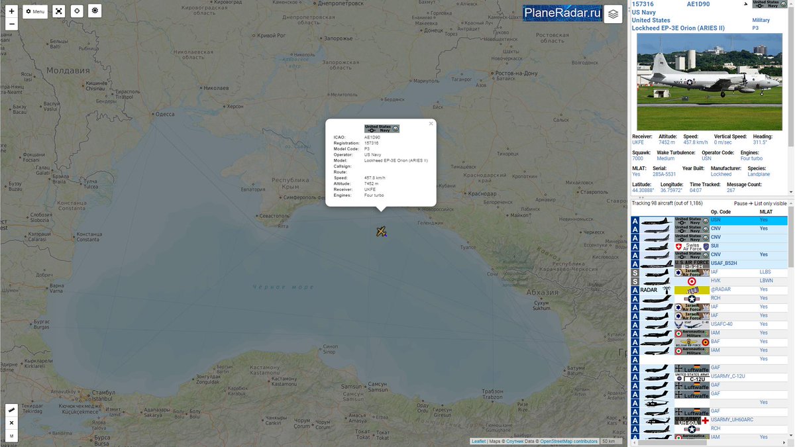Select the ruler measure tool
The height and width of the screenshot is (447, 795).
pyautogui.click(x=11, y=411)
